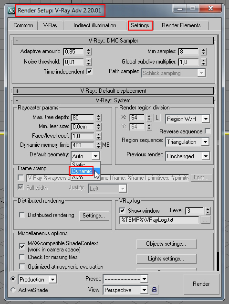The image size is (229, 304).
Task: Select the Production radio button
Action: 13,279
